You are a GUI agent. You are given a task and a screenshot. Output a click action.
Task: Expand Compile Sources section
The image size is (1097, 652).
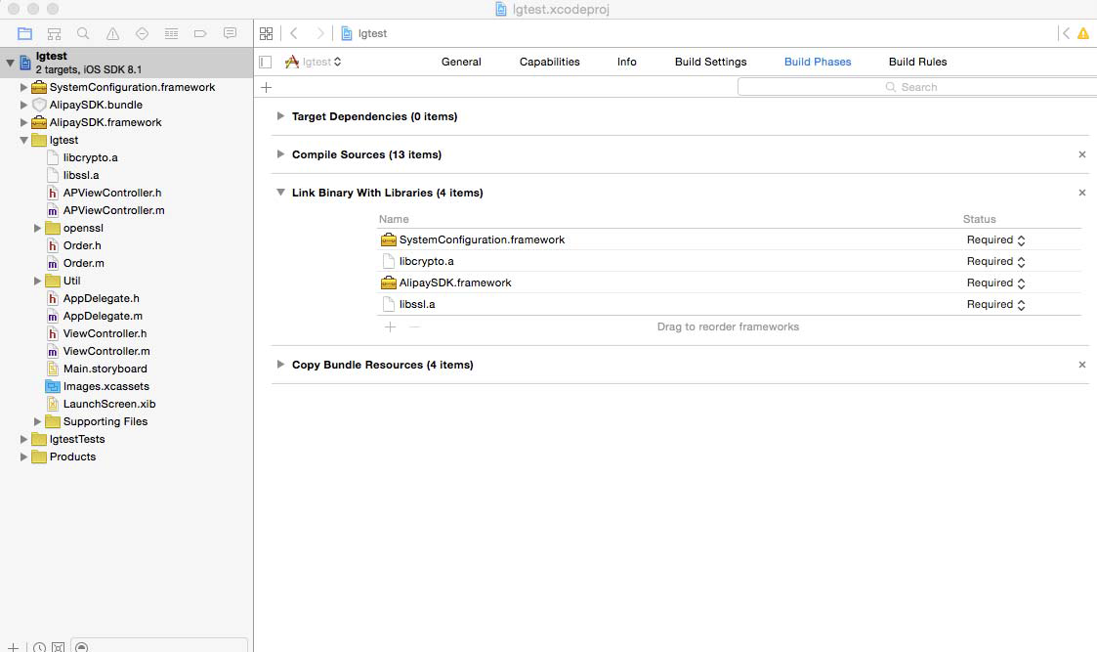coord(280,154)
